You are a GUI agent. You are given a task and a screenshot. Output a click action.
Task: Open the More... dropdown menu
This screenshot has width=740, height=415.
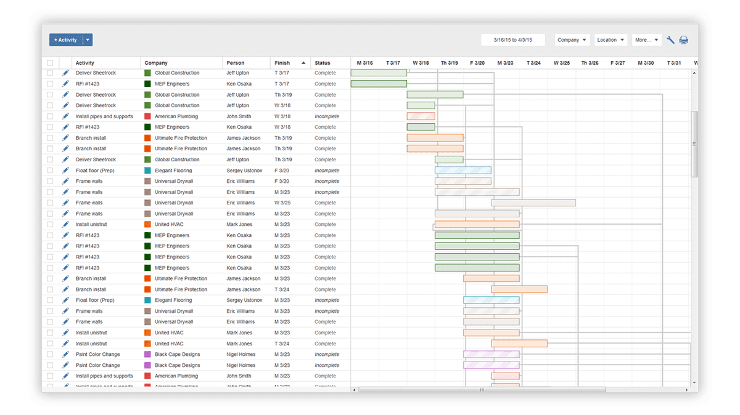(646, 40)
